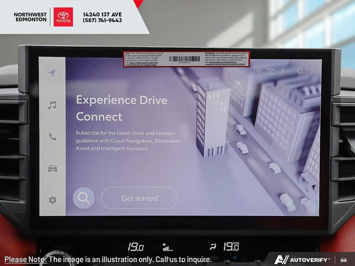
Task: Tap the 6:19 clock display
Action: pos(306,71)
